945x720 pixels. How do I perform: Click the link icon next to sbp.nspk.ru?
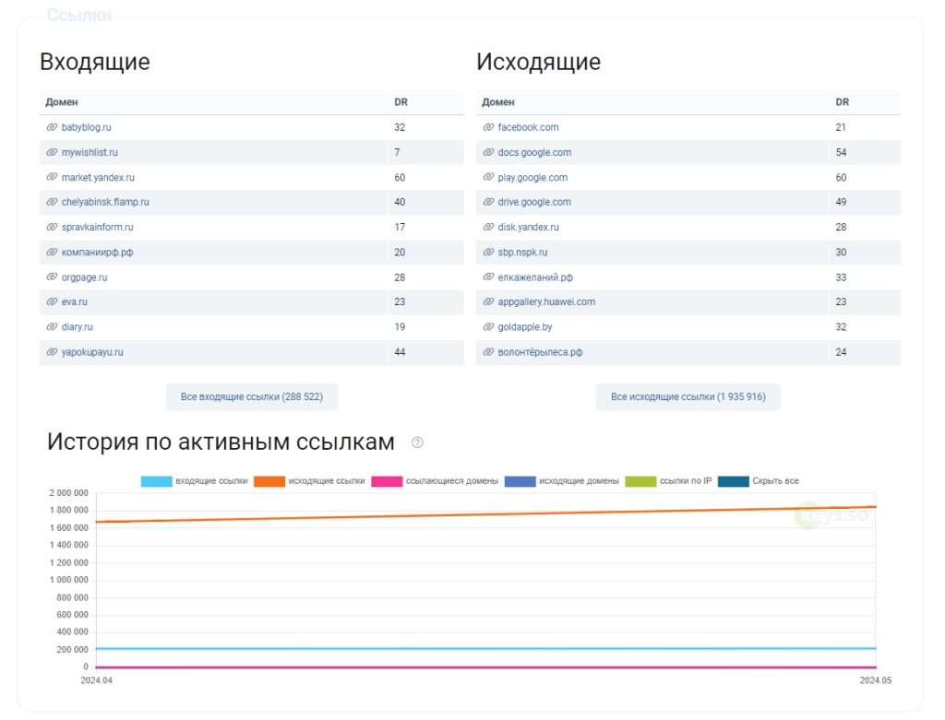tap(488, 252)
